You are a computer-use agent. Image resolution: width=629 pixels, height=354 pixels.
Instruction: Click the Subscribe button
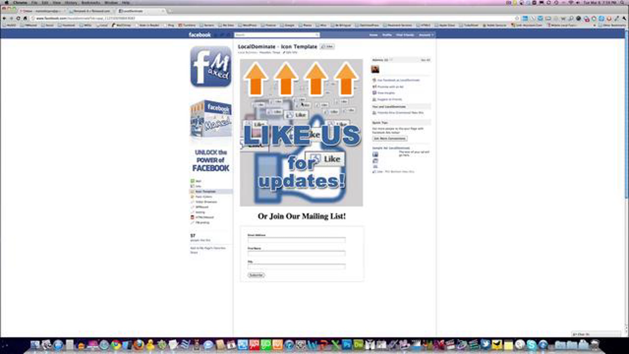coord(256,275)
